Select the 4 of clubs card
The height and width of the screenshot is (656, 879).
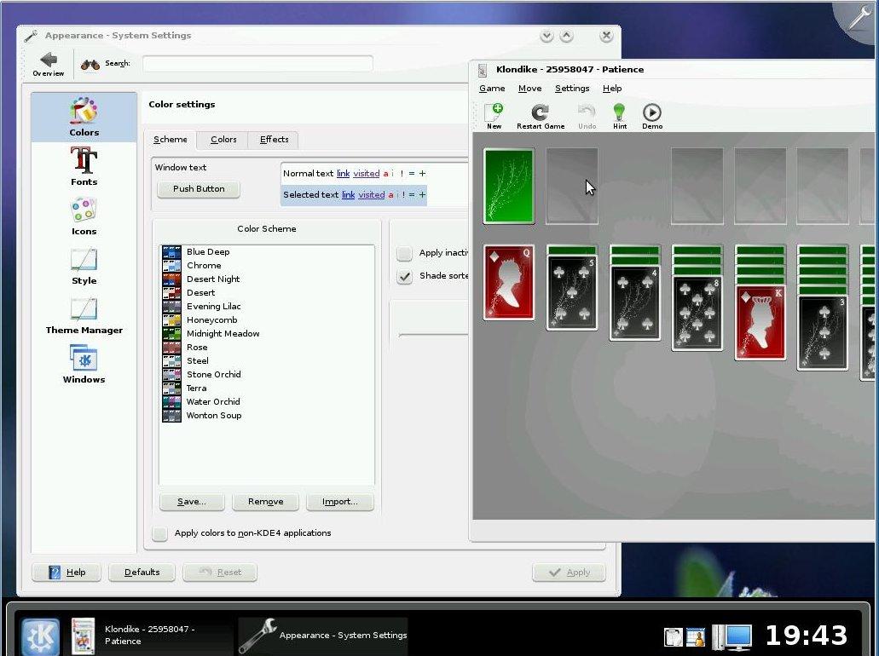(634, 303)
